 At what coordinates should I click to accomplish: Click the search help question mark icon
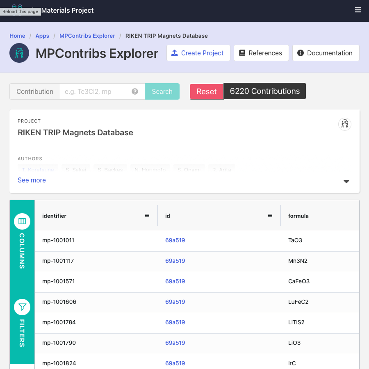pos(135,91)
